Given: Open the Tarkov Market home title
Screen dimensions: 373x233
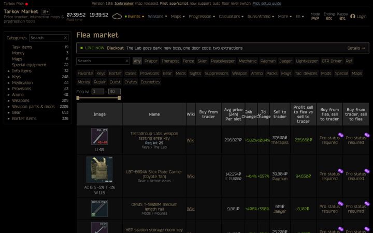Looking at the screenshot, I should click(x=21, y=11).
